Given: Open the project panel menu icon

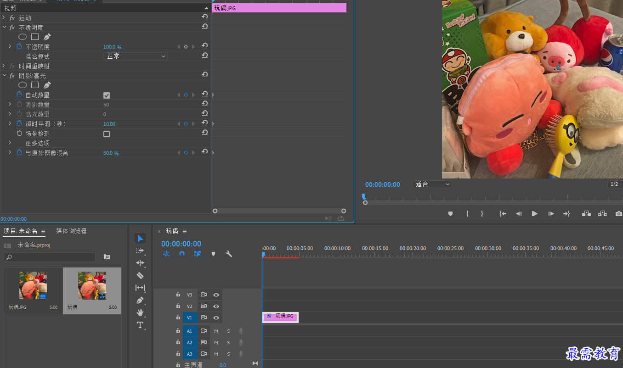Looking at the screenshot, I should tap(43, 231).
